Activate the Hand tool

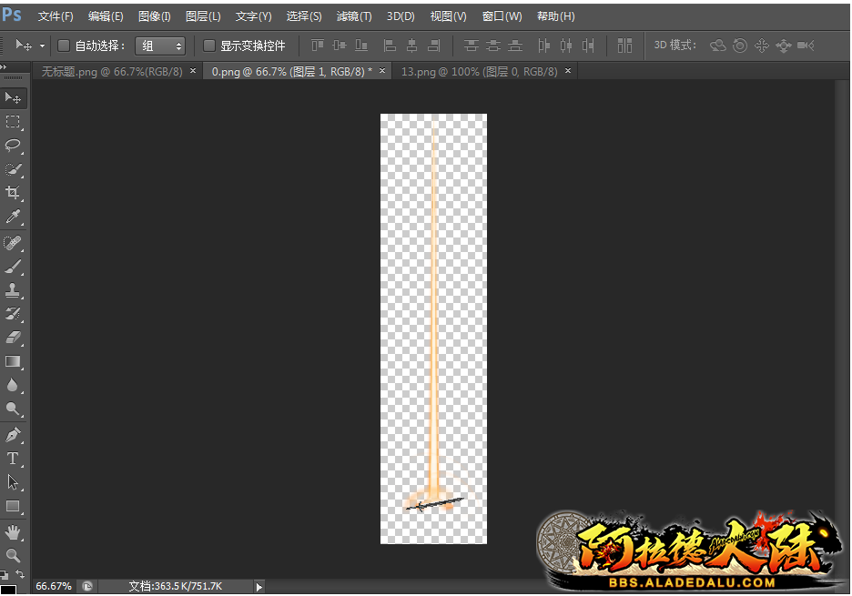[14, 531]
